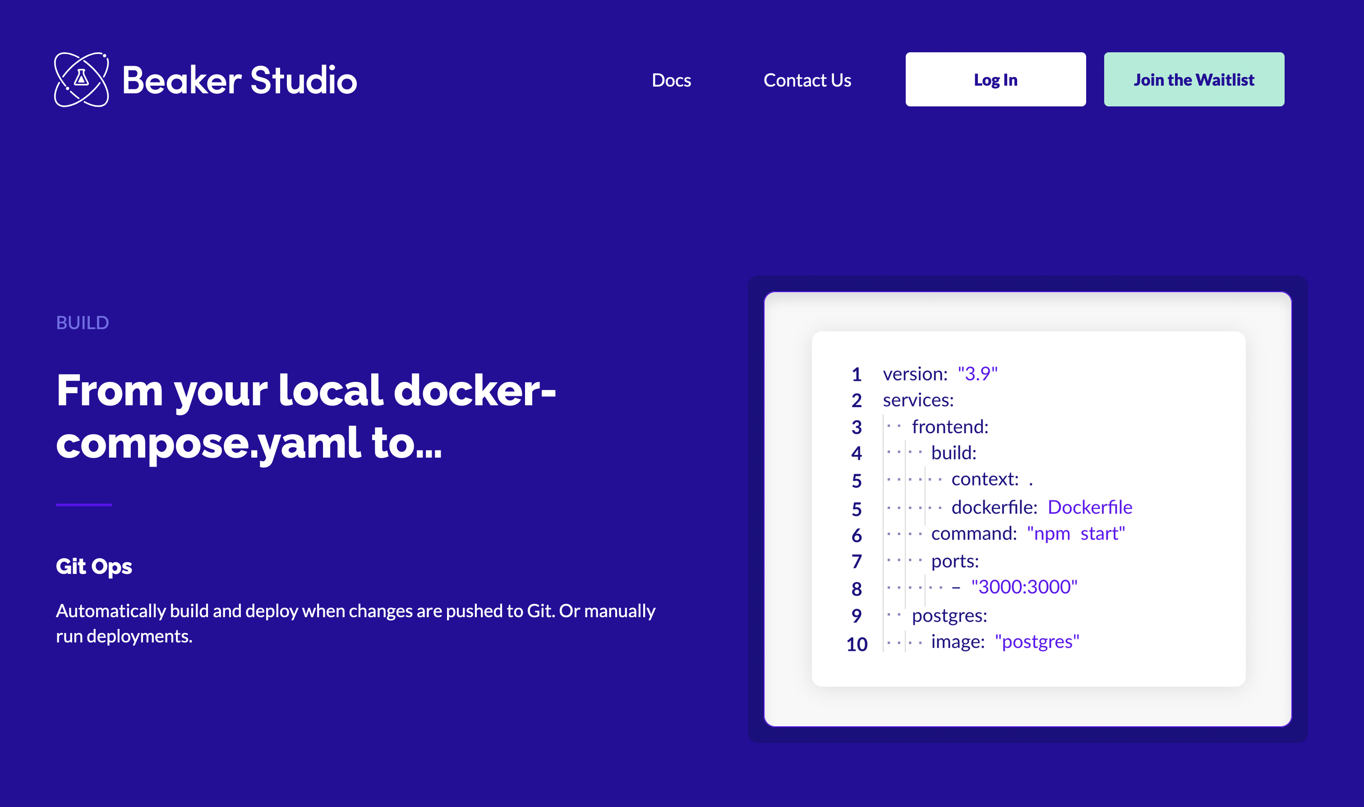The width and height of the screenshot is (1364, 807).
Task: Open the Contact Us page
Action: [x=807, y=80]
